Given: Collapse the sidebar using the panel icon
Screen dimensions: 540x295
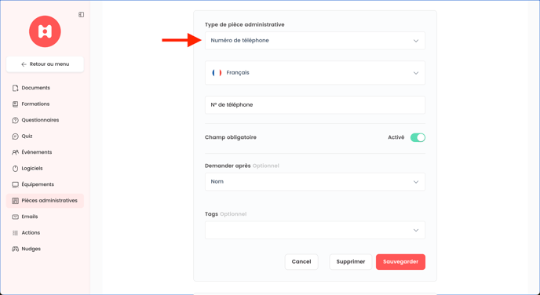Looking at the screenshot, I should [82, 14].
